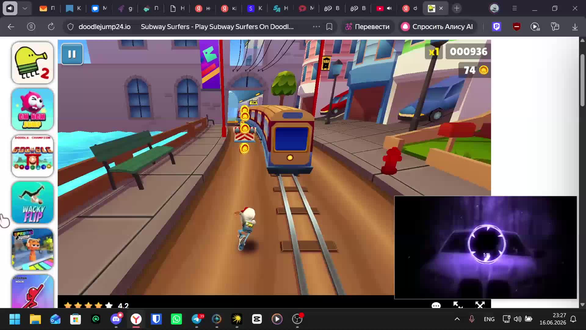Toggle the microphone tray icon
Viewport: 586px width, 330px height.
(472, 319)
